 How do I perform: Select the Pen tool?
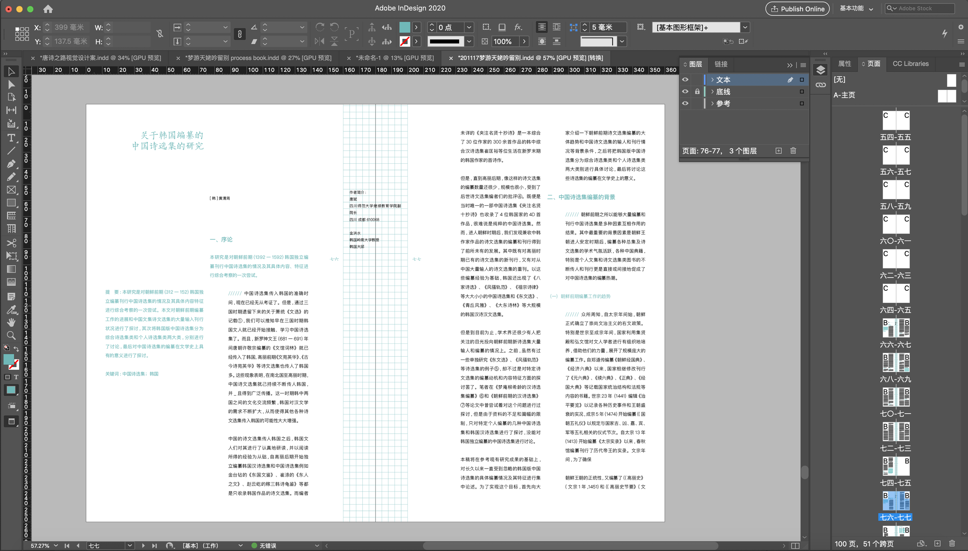tap(11, 164)
